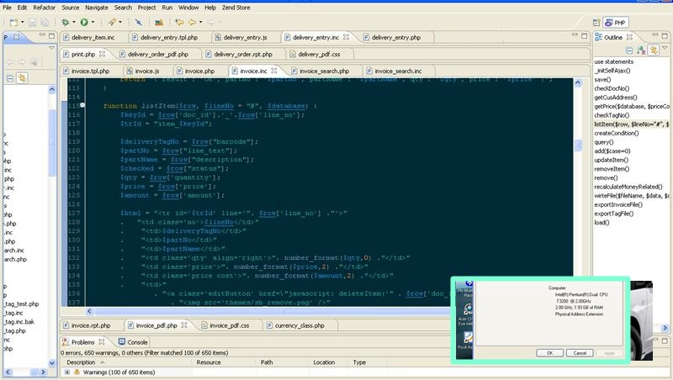673x380 pixels.
Task: Open the Refactor menu
Action: (45, 8)
